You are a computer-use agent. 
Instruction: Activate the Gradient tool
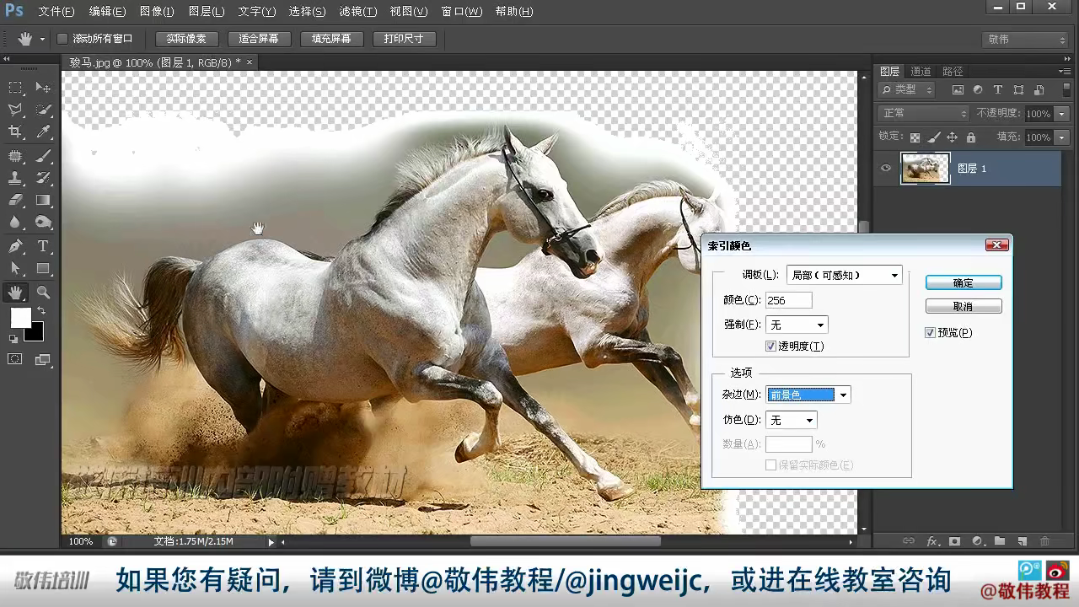click(x=43, y=201)
